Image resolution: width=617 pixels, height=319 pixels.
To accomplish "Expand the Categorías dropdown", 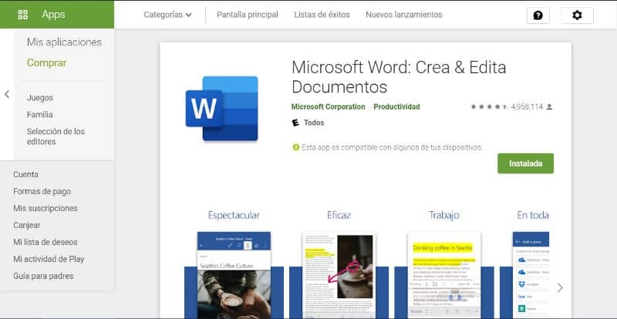I will point(167,15).
